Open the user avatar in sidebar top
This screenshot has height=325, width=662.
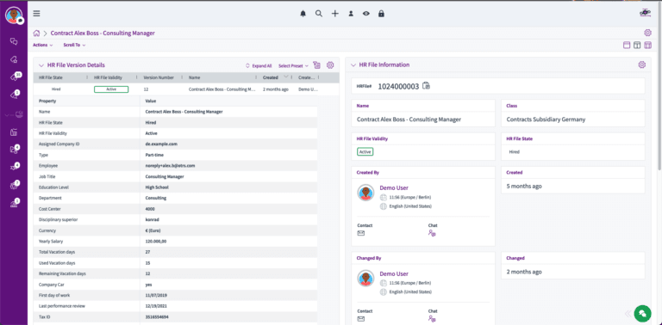click(x=14, y=15)
